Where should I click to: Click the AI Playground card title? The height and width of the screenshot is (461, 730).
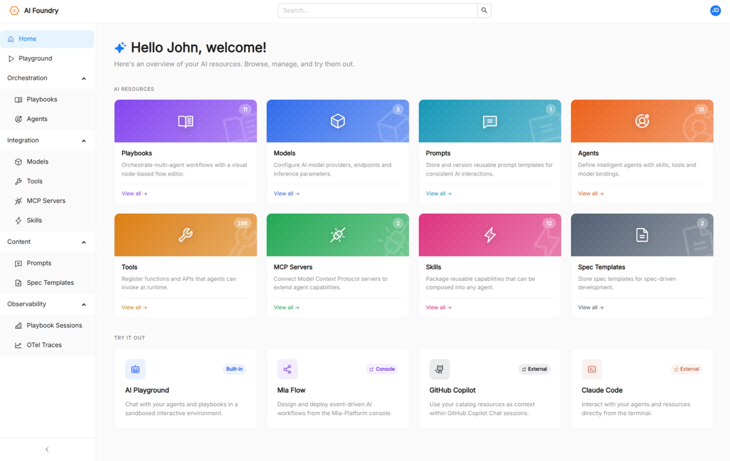click(147, 390)
